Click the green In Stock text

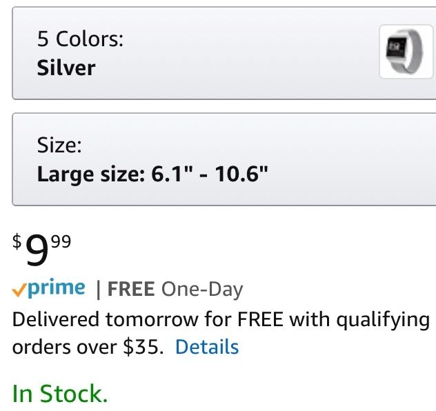(x=60, y=394)
